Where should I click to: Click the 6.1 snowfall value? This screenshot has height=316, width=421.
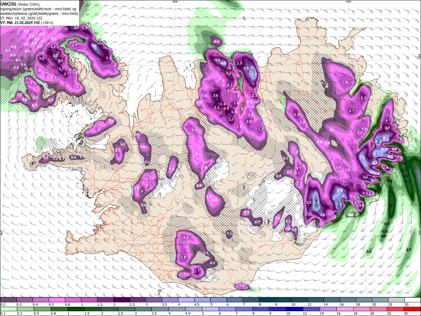tap(377, 154)
